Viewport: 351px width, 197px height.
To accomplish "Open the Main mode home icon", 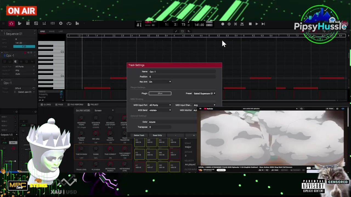I will pos(11,24).
